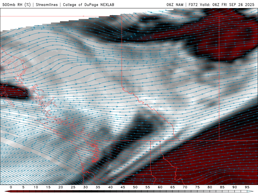Click the colorbar label "45"
The image size is (258, 193).
pyautogui.click(x=123, y=187)
